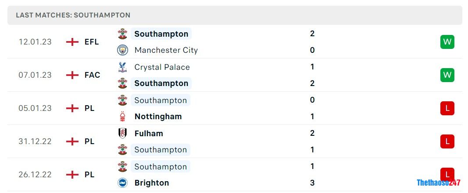Click the green W badge for 12.01.23
The width and height of the screenshot is (468, 193).
click(x=447, y=42)
